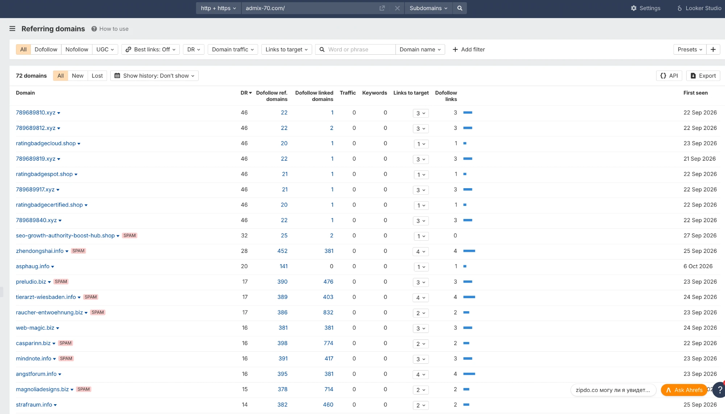Viewport: 725px width, 414px height.
Task: Click dofollow links bar for angstforum.info
Action: coord(469,374)
